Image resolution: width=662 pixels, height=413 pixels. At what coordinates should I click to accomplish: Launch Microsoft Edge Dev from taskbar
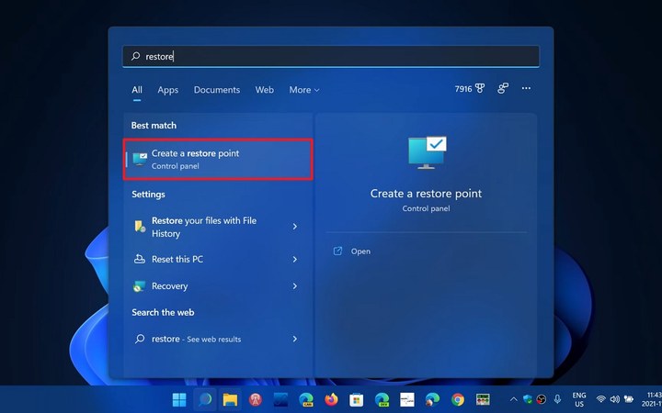click(382, 399)
